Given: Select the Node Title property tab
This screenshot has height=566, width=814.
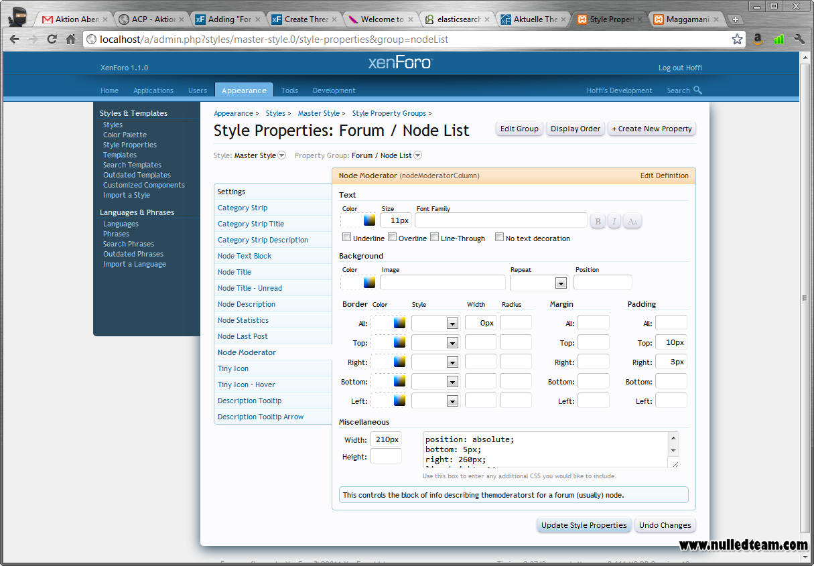Looking at the screenshot, I should pos(273,272).
